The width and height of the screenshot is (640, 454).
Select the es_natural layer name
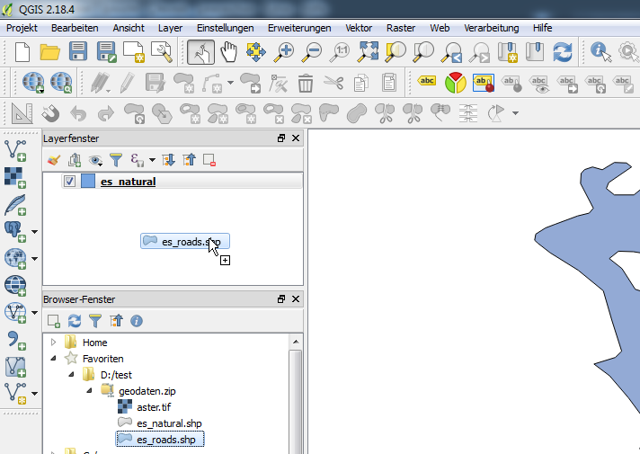128,182
